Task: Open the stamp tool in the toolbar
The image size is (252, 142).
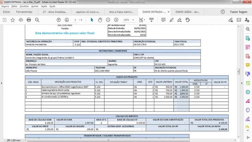Action: [x=187, y=20]
